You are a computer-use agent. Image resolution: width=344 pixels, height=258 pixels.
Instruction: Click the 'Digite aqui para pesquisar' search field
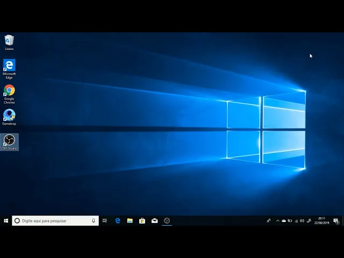[55, 221]
